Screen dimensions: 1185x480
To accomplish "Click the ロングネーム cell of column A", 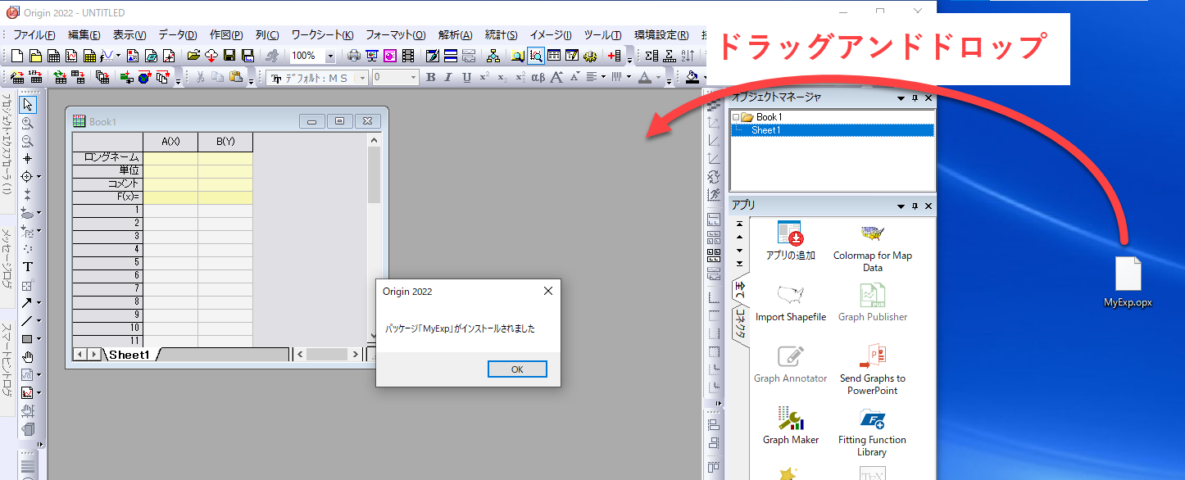I will coord(170,158).
